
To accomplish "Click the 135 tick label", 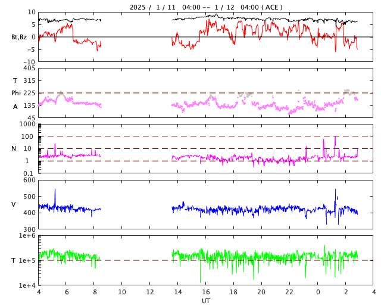I will click(29, 105).
